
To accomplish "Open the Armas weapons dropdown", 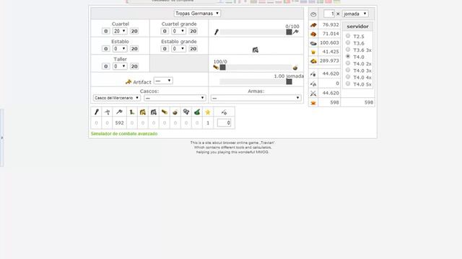I will [x=256, y=98].
